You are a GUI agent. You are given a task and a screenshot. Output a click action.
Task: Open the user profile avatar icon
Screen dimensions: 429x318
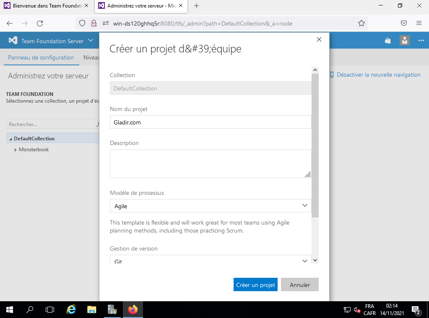point(404,41)
